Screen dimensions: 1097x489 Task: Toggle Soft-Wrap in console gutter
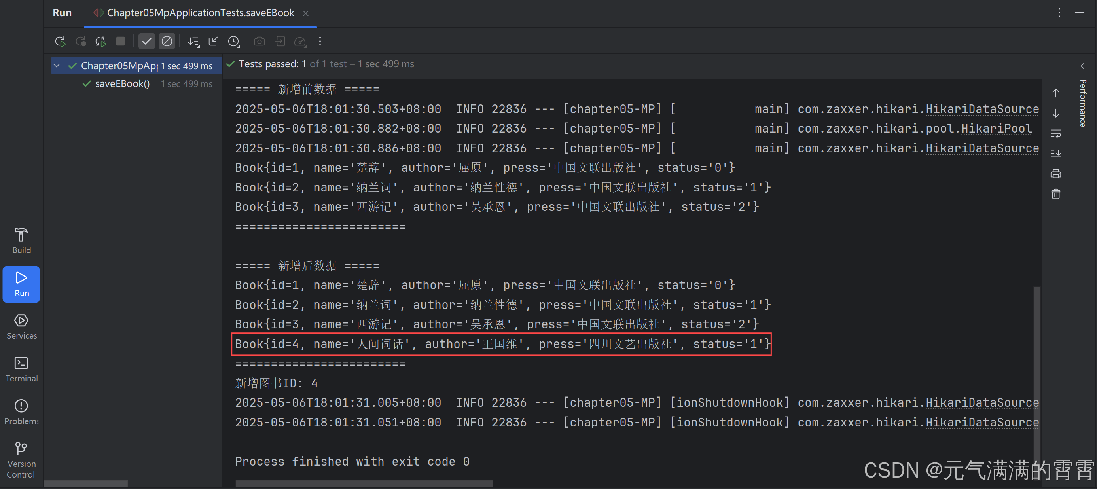[x=1055, y=133]
